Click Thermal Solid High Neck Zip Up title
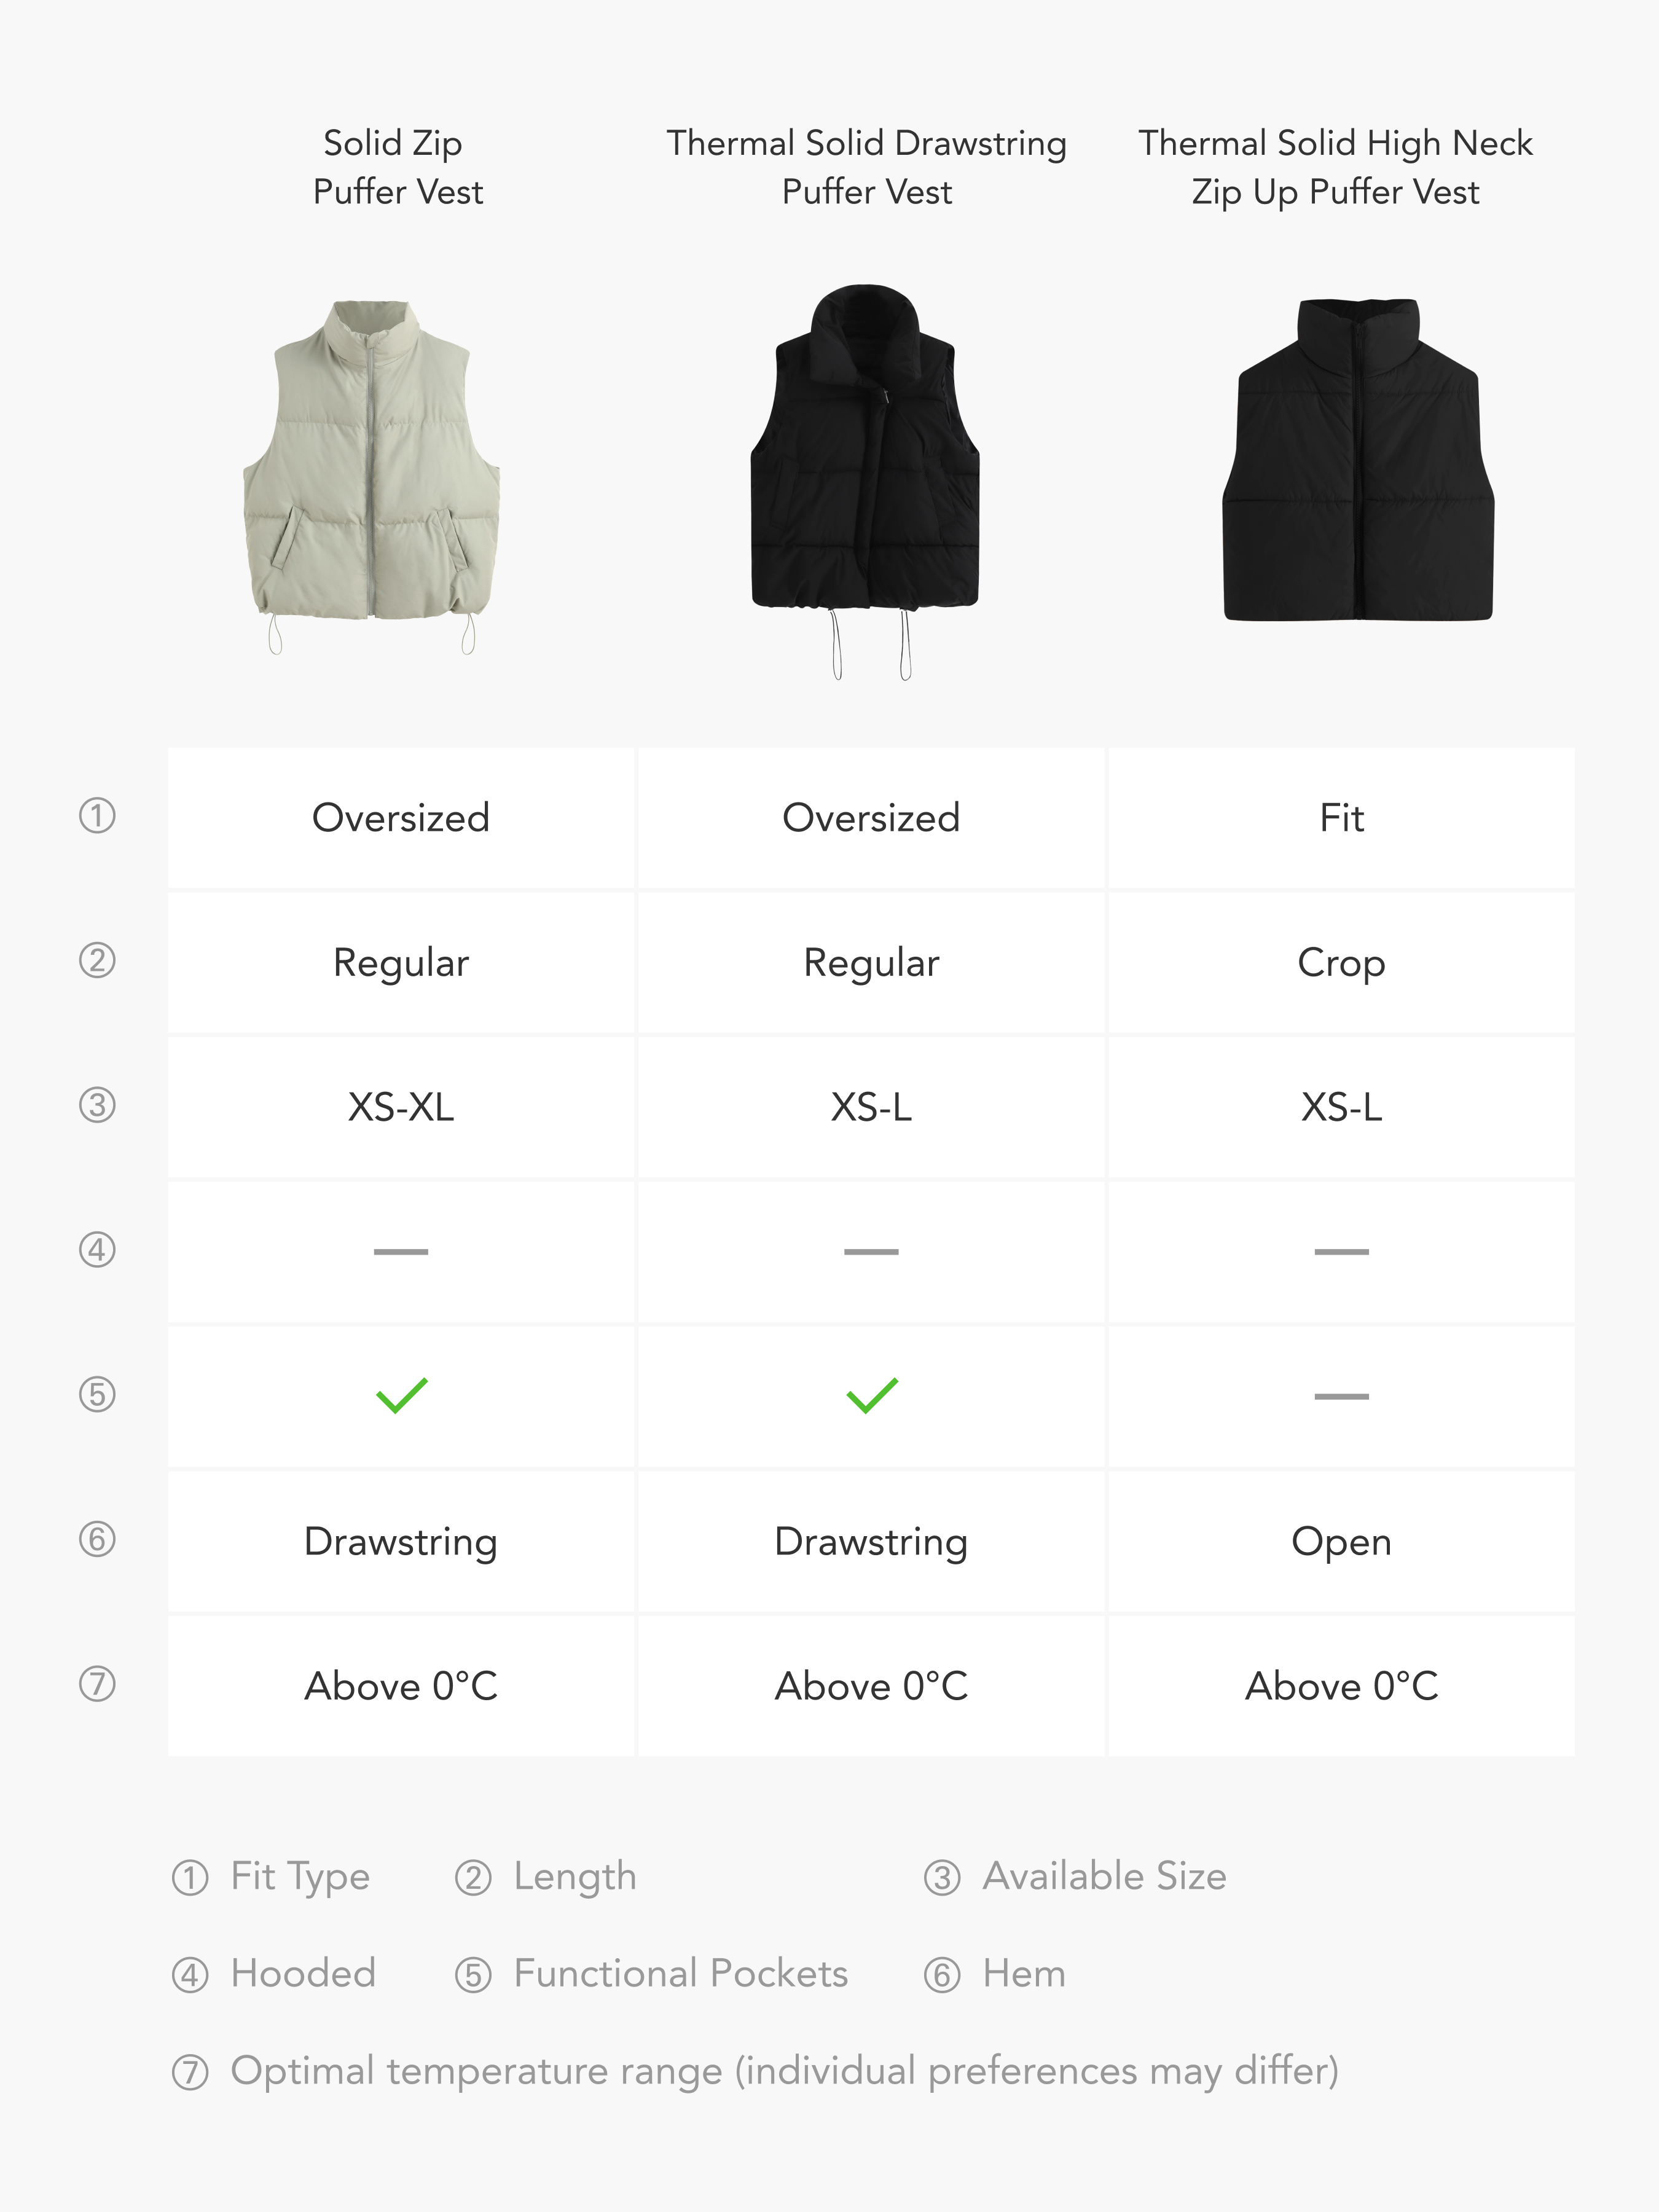Viewport: 1659px width, 2212px height. click(1335, 167)
